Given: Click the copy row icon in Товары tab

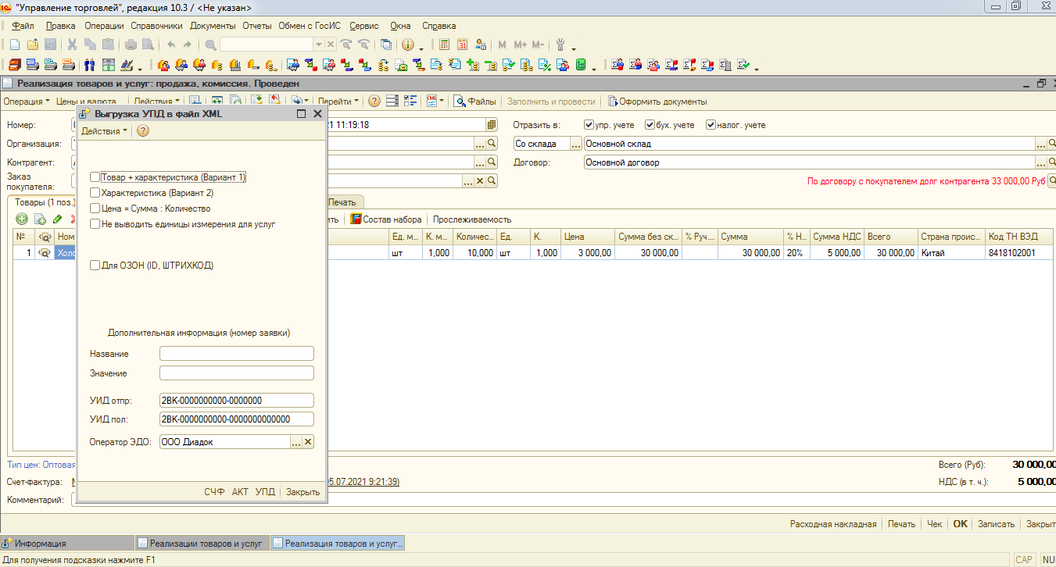Looking at the screenshot, I should [40, 219].
